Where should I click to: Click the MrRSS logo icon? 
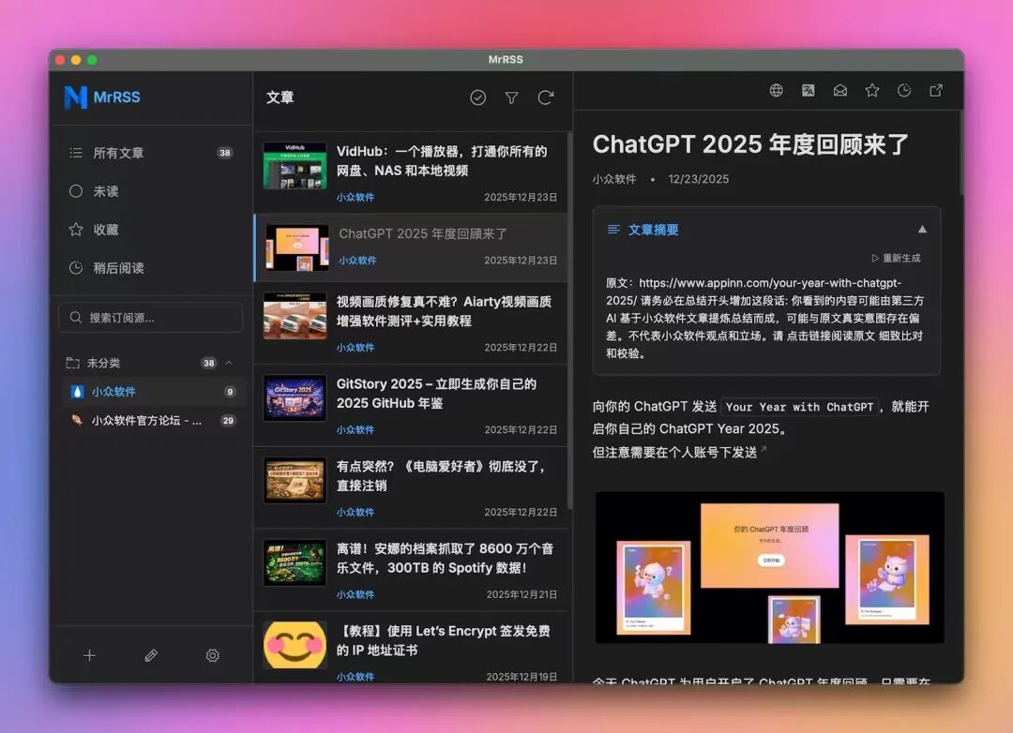(x=76, y=97)
